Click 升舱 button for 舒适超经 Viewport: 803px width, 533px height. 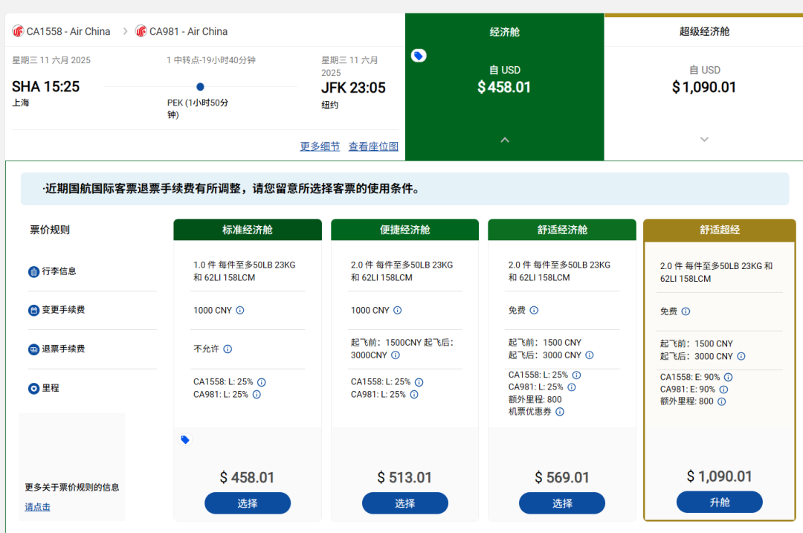click(719, 503)
